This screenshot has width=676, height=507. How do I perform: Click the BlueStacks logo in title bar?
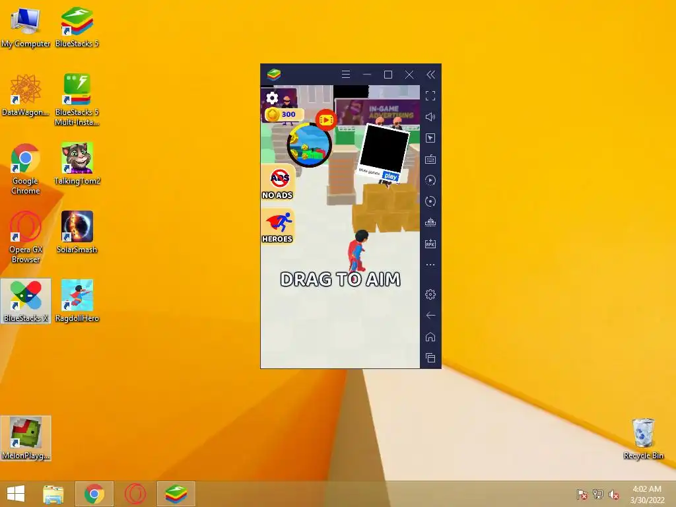[x=274, y=75]
